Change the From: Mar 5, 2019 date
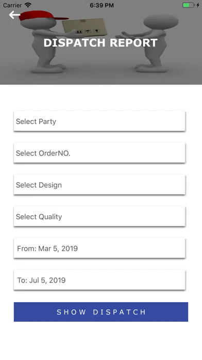The image size is (202, 360). point(99,248)
